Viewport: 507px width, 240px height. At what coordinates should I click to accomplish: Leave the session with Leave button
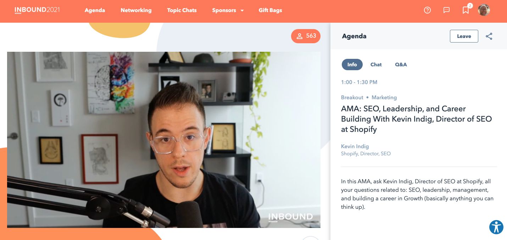click(464, 36)
